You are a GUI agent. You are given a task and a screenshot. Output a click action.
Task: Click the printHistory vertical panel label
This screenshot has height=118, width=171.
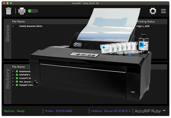coord(8,84)
